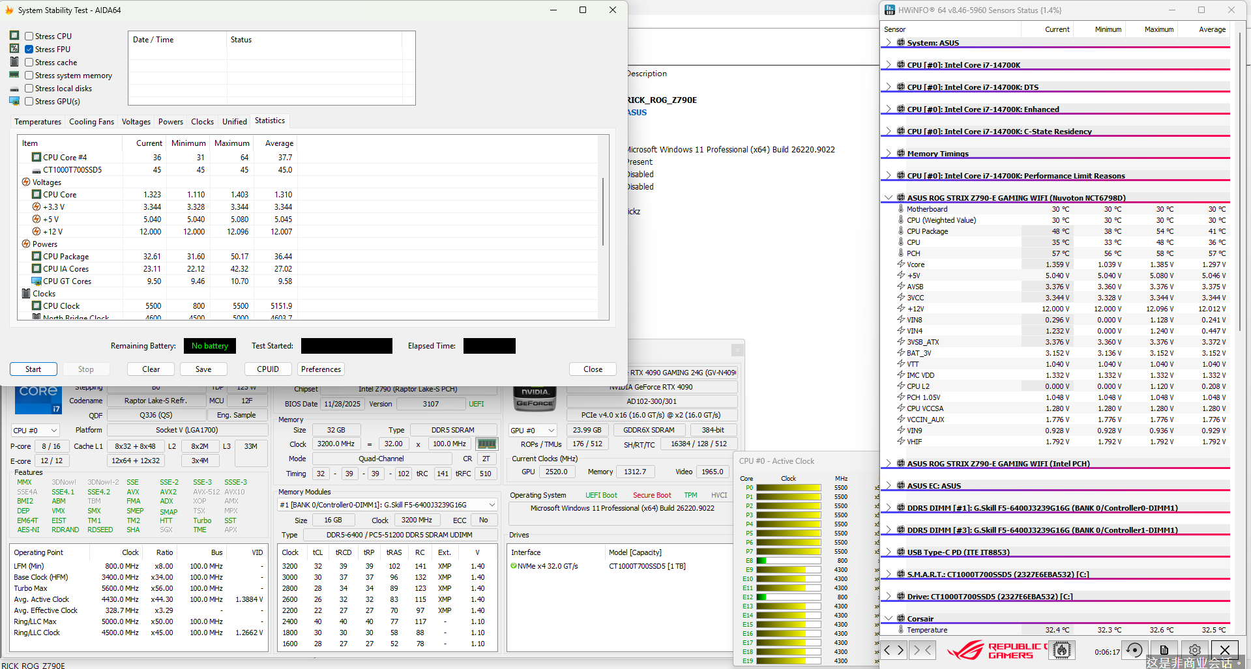Image resolution: width=1251 pixels, height=669 pixels.
Task: Click the CPU GT Cores display icon
Action: [37, 281]
